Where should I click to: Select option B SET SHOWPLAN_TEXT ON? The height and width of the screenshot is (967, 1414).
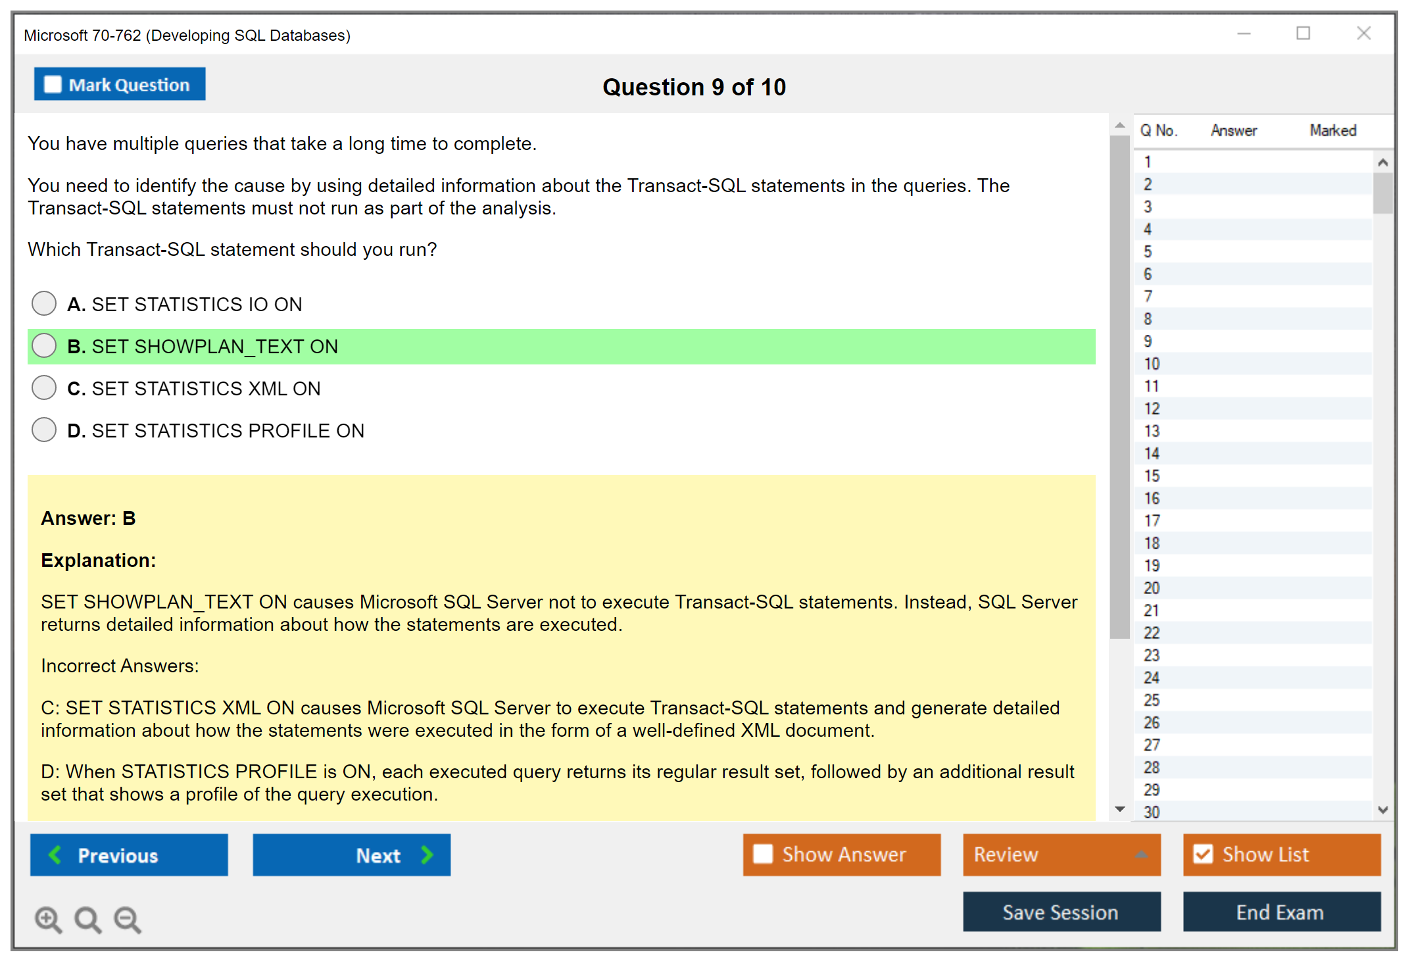pos(44,345)
